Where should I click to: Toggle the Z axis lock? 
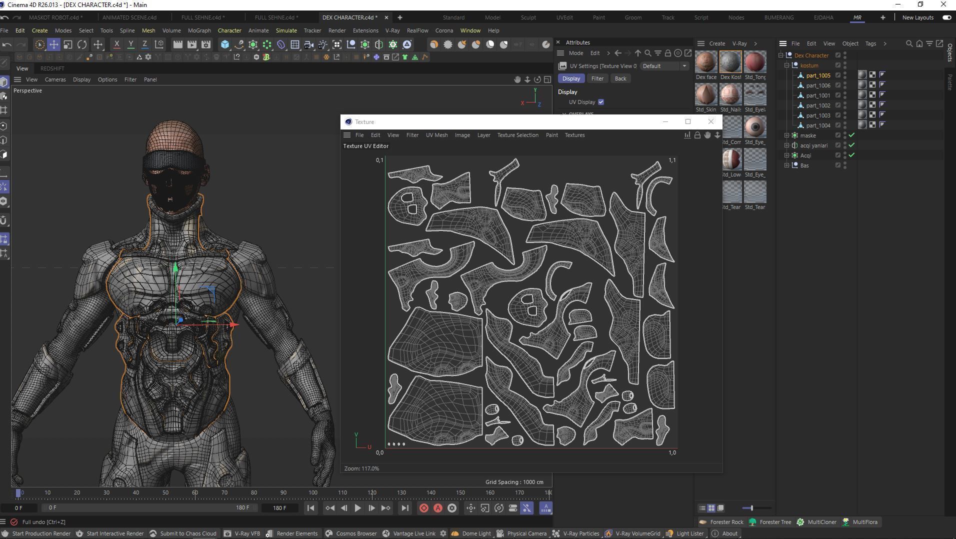coord(144,44)
